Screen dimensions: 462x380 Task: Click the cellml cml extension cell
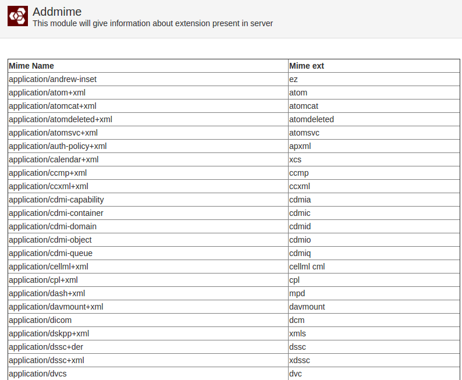click(374, 267)
